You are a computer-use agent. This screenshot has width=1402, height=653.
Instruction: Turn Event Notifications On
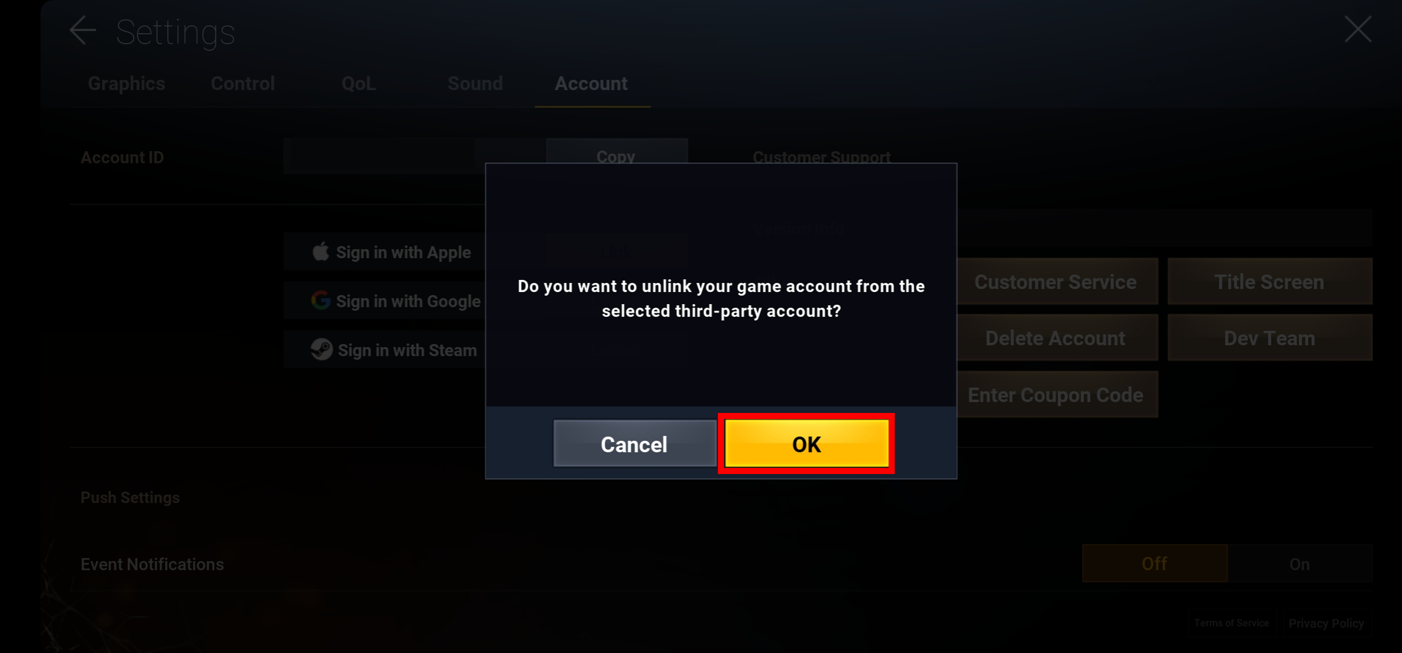1300,564
